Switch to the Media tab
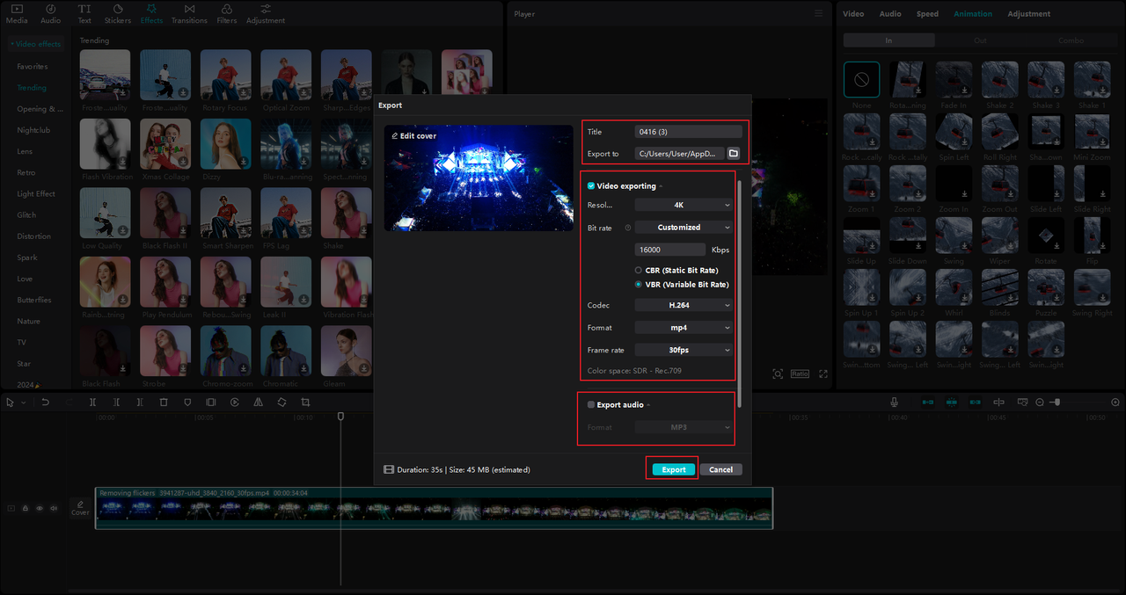Screen dimensions: 1126x595 [x=17, y=13]
